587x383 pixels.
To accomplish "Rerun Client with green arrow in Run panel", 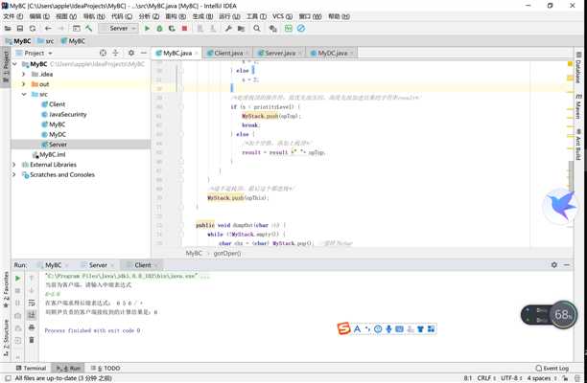I will (x=17, y=279).
